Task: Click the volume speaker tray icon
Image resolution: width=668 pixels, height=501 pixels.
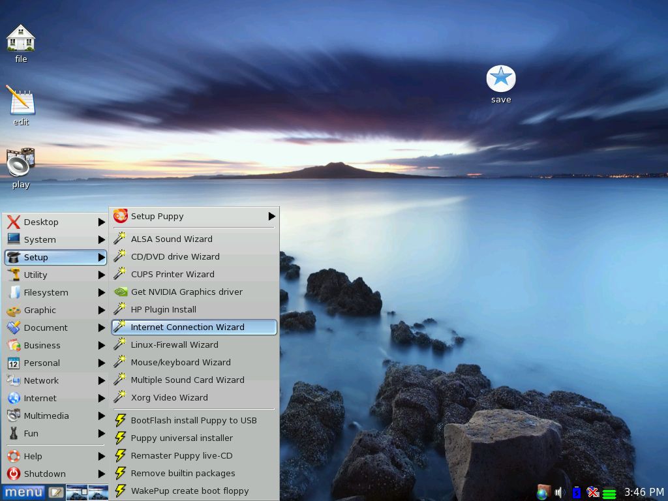Action: tap(559, 492)
